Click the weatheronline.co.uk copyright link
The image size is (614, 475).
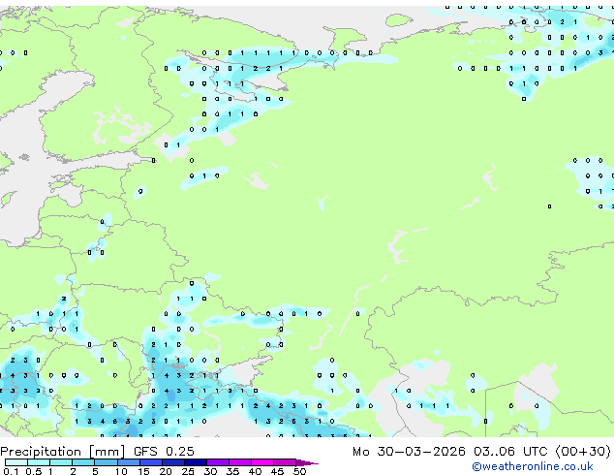[x=532, y=466]
